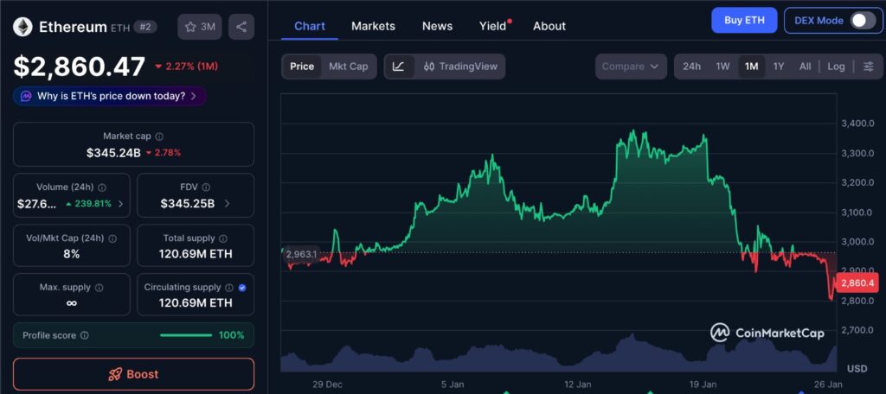The width and height of the screenshot is (886, 394).
Task: Toggle Log scale on chart
Action: click(836, 67)
